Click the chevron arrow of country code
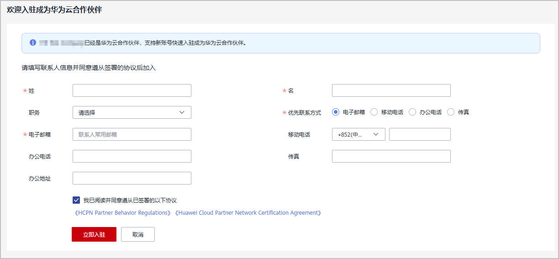The width and height of the screenshot is (559, 259). click(376, 134)
